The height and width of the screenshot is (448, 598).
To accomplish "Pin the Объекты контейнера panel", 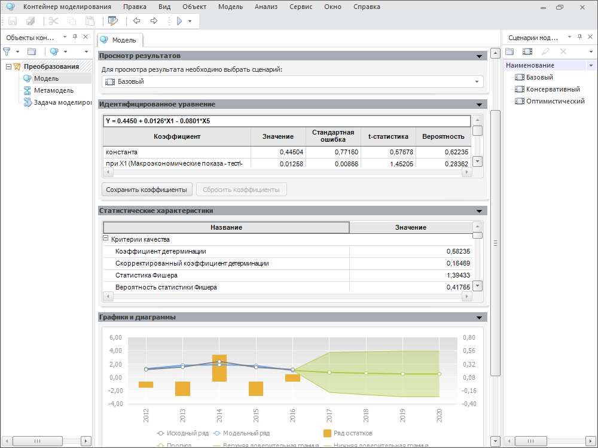I will 75,37.
